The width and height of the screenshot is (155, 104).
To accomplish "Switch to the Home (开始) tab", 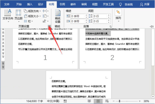I will (x=19, y=4).
